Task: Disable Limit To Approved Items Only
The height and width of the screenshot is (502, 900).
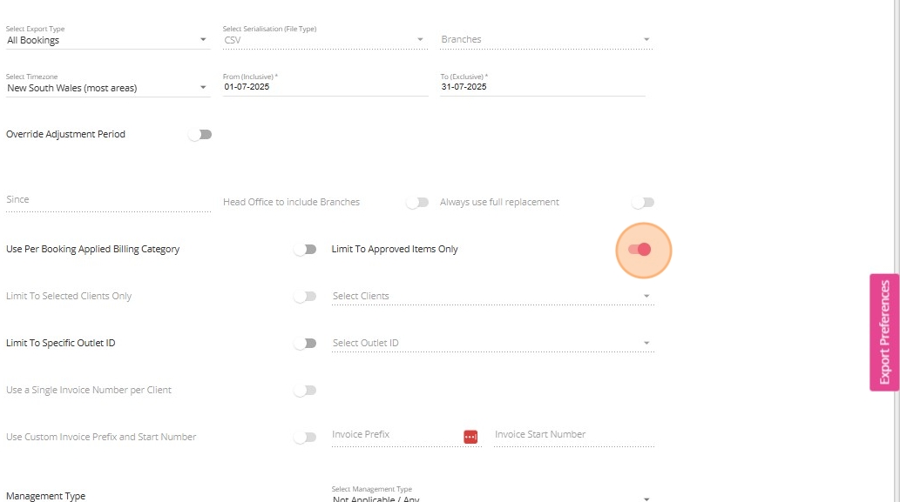Action: tap(639, 250)
